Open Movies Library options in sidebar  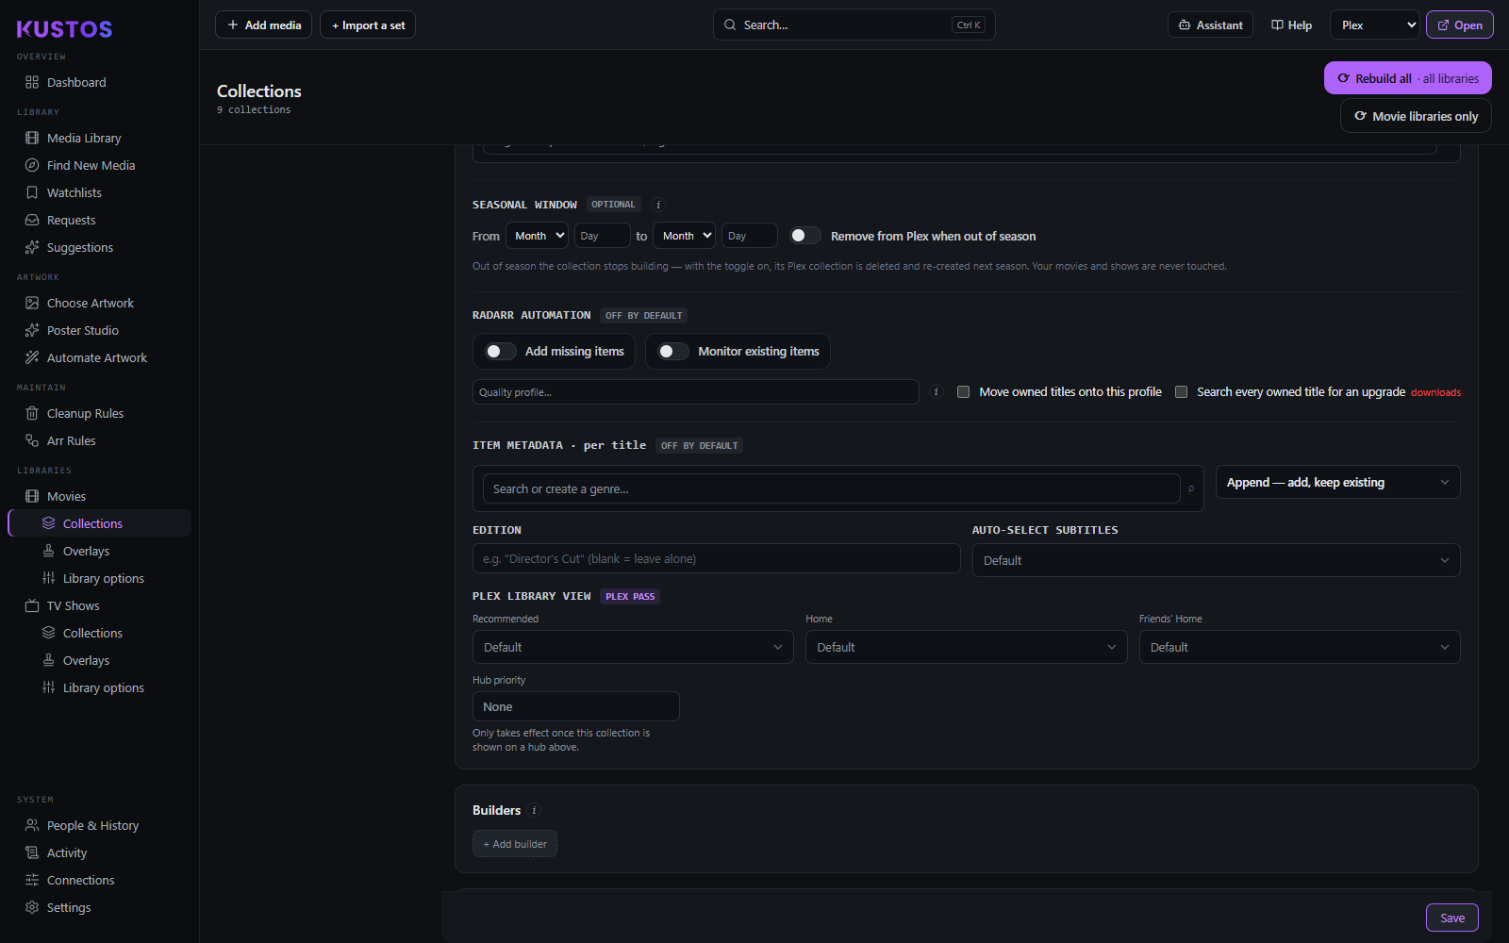coord(103,578)
